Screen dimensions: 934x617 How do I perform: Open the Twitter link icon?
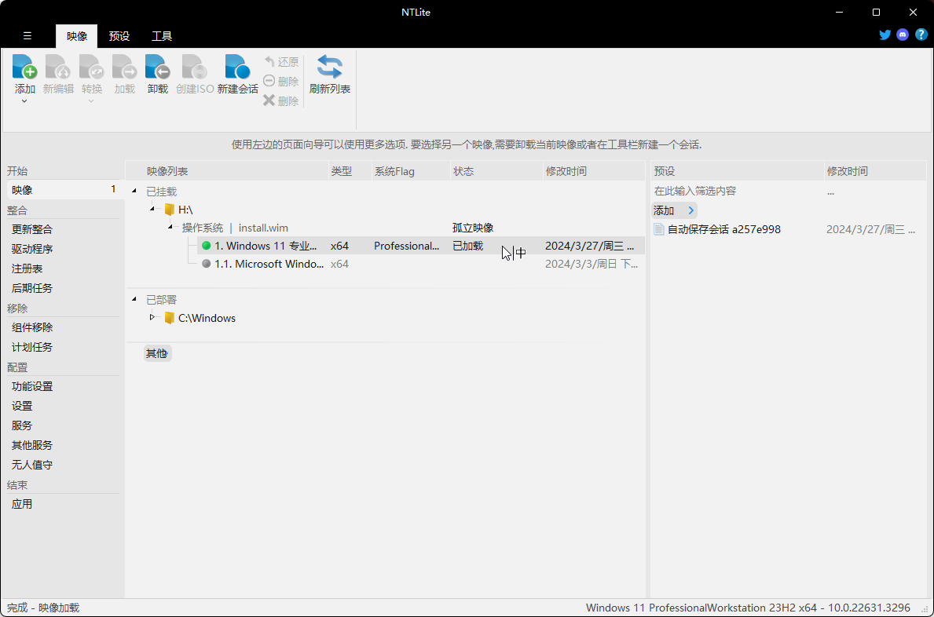tap(885, 35)
